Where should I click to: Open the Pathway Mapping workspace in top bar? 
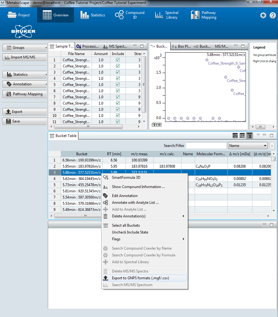tap(204, 15)
